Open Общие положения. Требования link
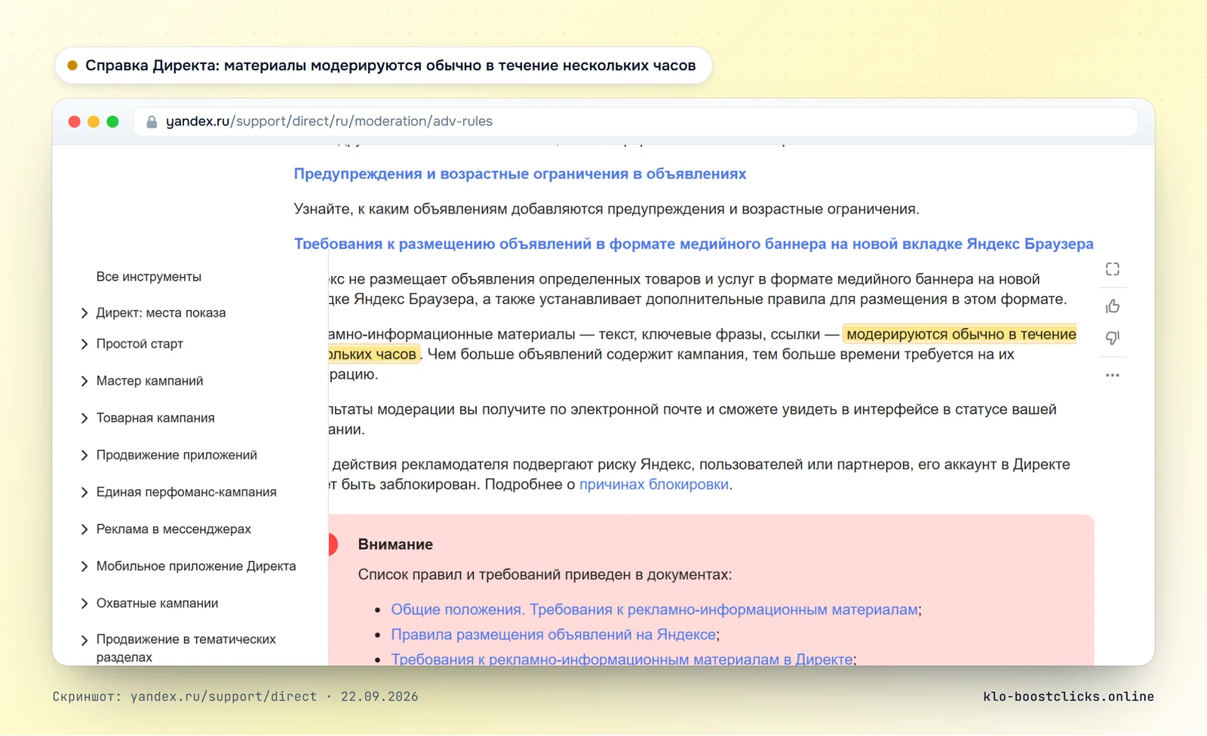The image size is (1207, 736). (655, 609)
